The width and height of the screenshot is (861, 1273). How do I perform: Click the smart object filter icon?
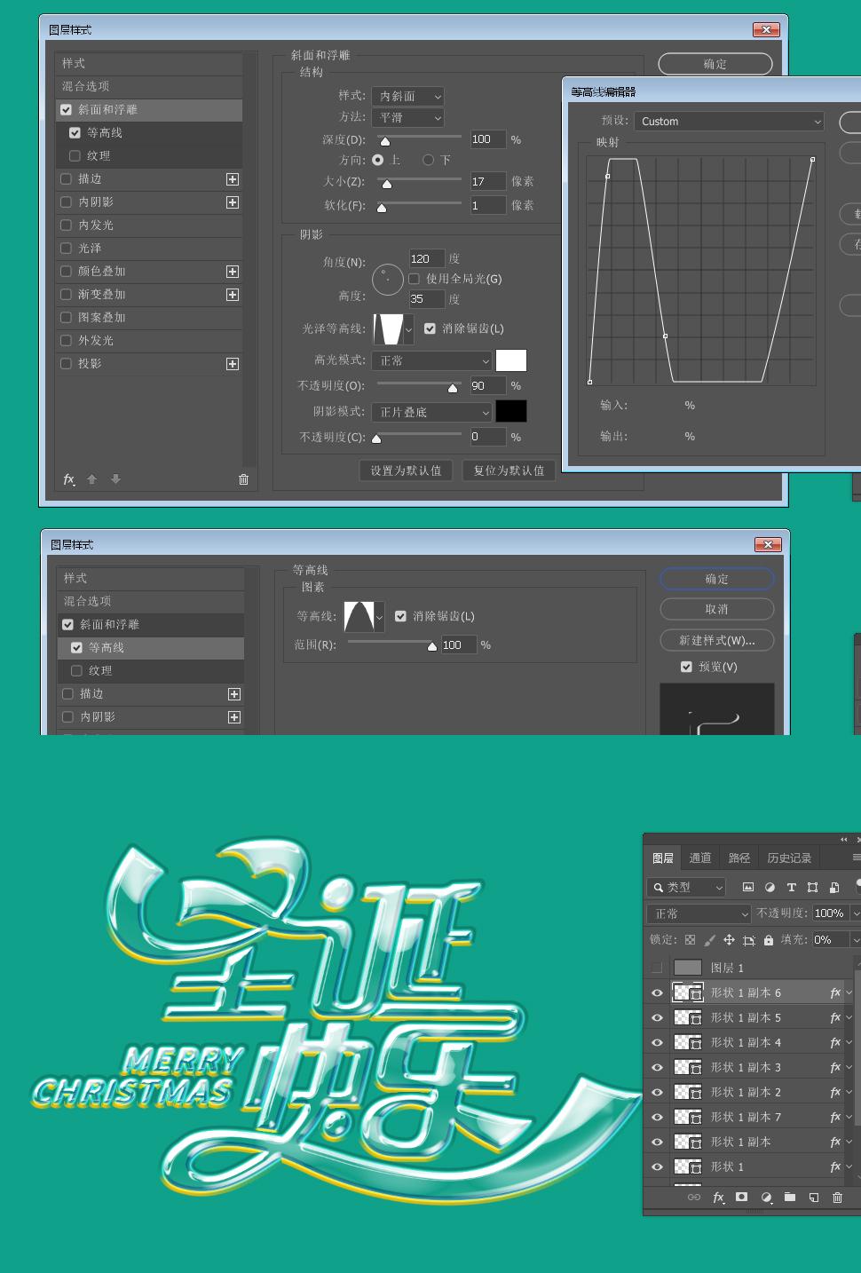coord(834,887)
